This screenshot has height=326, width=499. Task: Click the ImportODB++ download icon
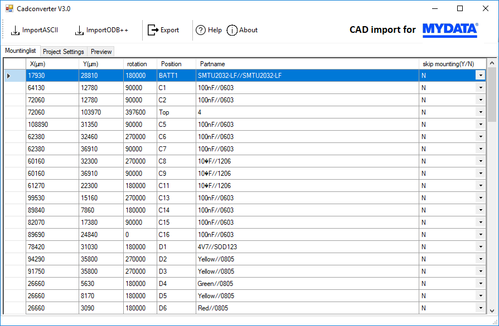79,31
